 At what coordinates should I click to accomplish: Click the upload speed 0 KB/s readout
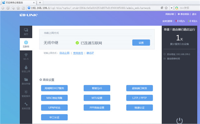coord(180,21)
